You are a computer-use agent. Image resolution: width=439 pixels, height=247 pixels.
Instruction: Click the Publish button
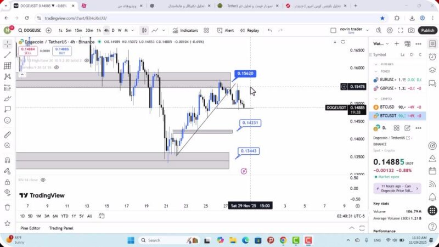click(427, 30)
